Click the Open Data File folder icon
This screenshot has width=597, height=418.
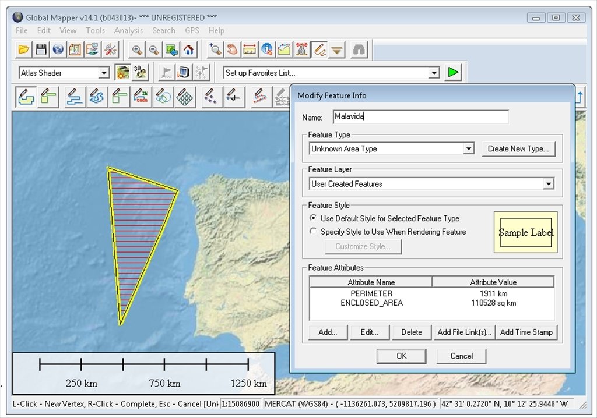(x=23, y=49)
